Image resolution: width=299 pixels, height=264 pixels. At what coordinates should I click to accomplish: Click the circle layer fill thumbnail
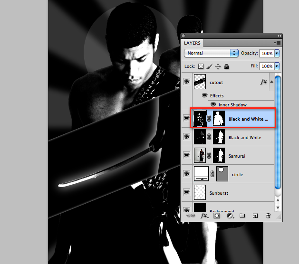tap(202, 173)
